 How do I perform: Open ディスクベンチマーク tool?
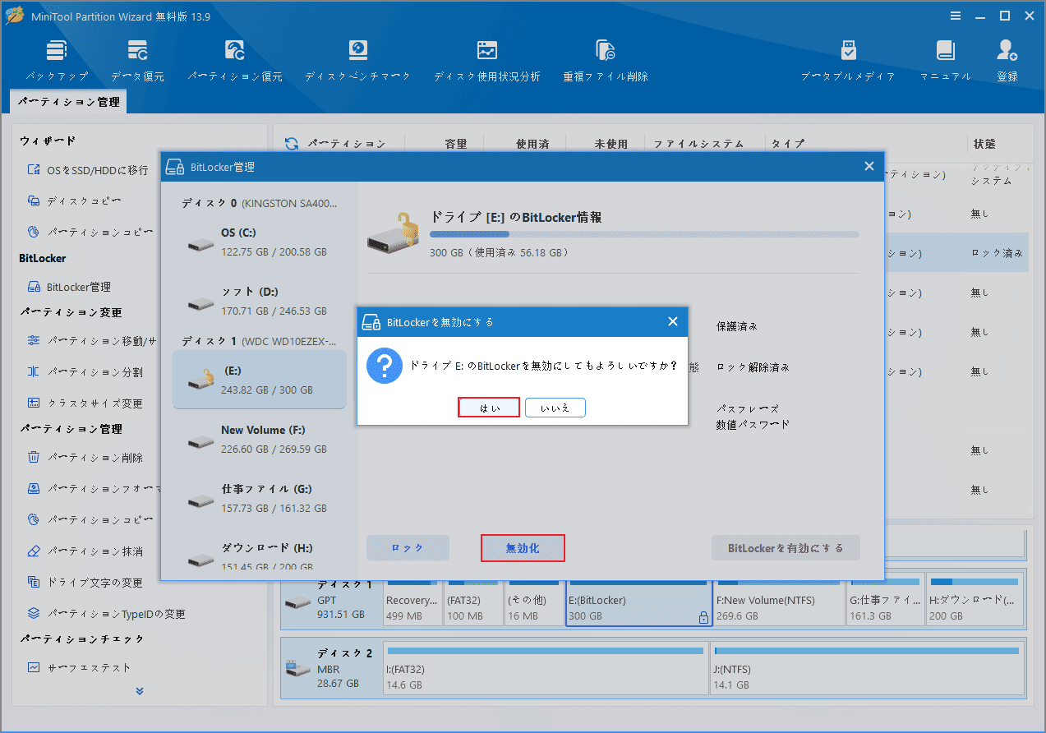point(357,61)
